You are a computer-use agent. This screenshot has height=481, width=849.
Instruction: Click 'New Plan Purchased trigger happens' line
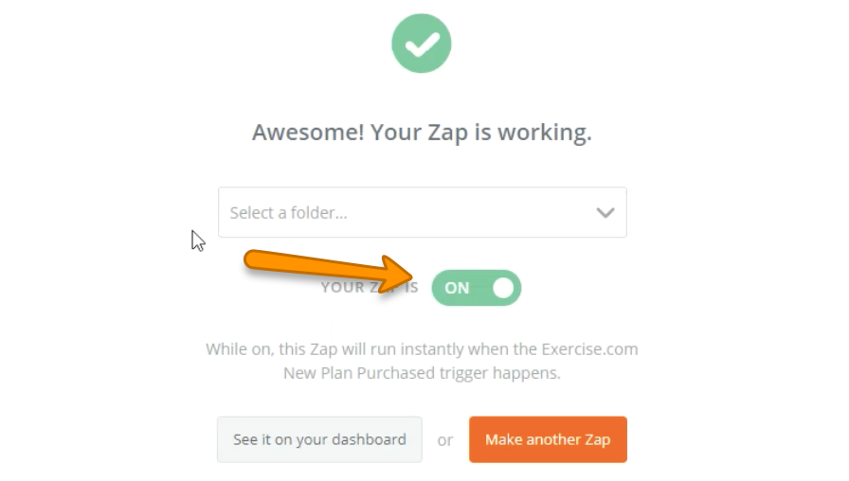[422, 373]
